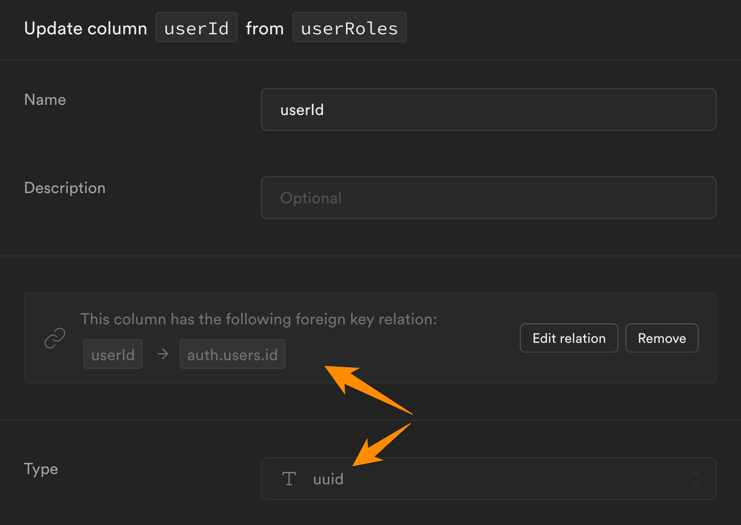Click the Description label on the left
Screen dimensions: 741x525
click(65, 188)
